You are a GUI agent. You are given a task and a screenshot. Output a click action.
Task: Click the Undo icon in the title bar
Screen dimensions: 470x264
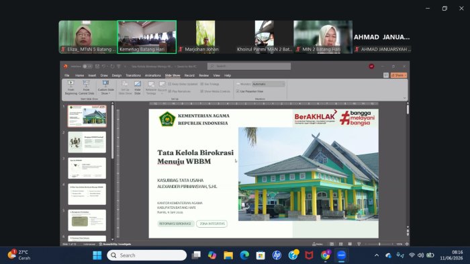pyautogui.click(x=103, y=67)
